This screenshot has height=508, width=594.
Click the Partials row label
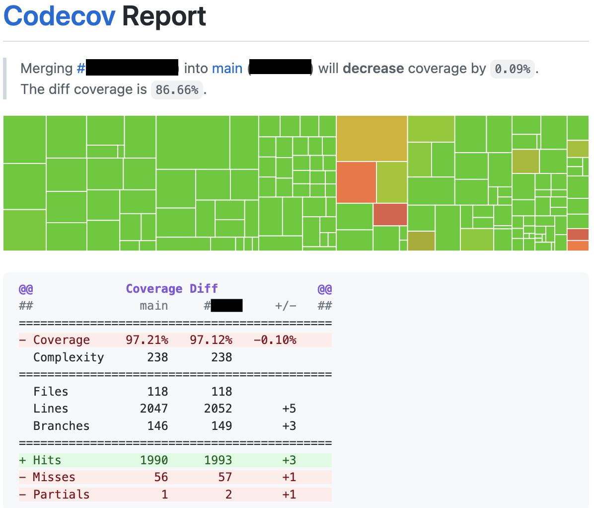point(62,495)
